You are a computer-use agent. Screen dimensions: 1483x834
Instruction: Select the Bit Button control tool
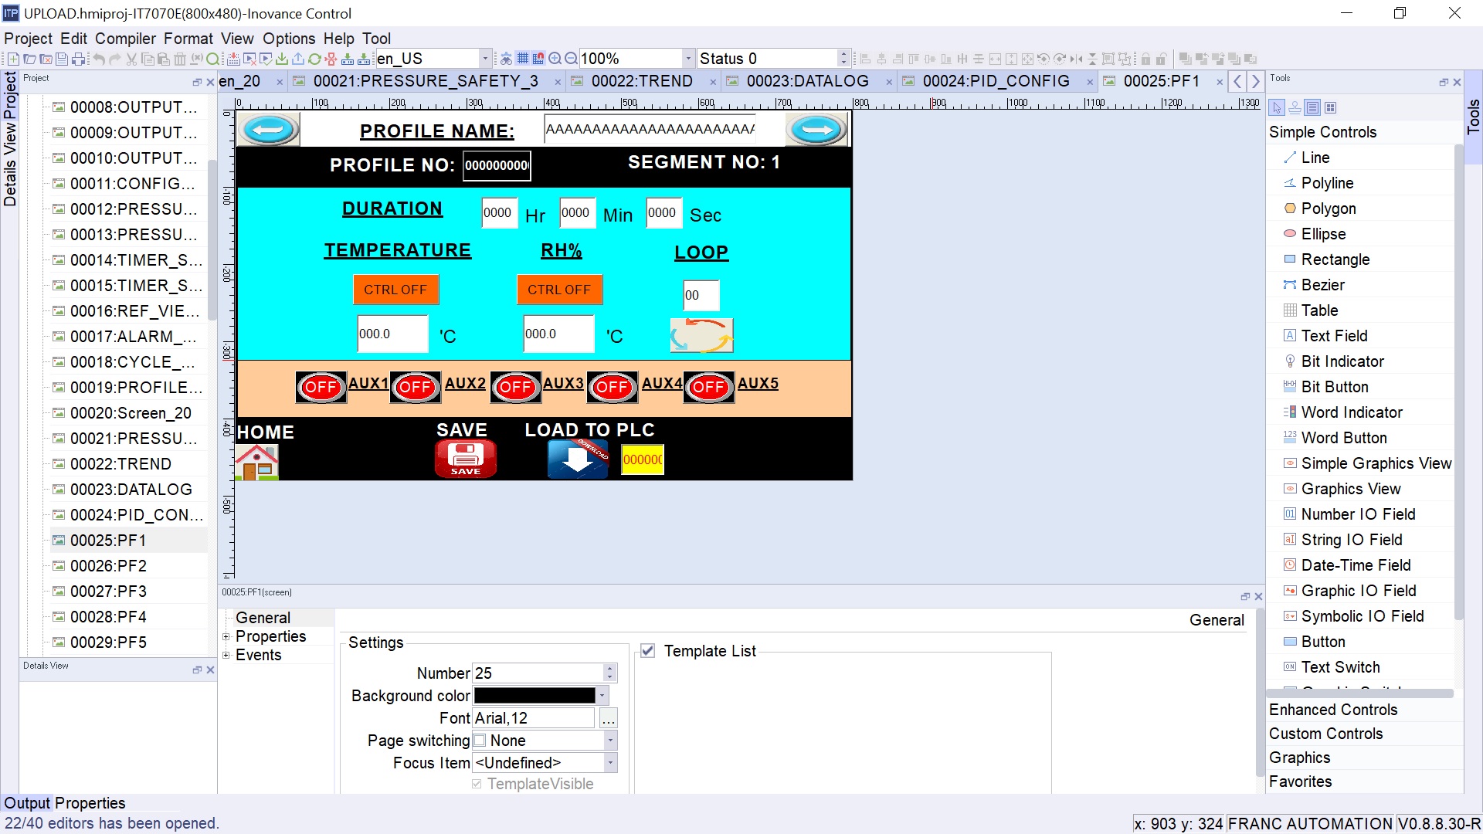tap(1334, 387)
